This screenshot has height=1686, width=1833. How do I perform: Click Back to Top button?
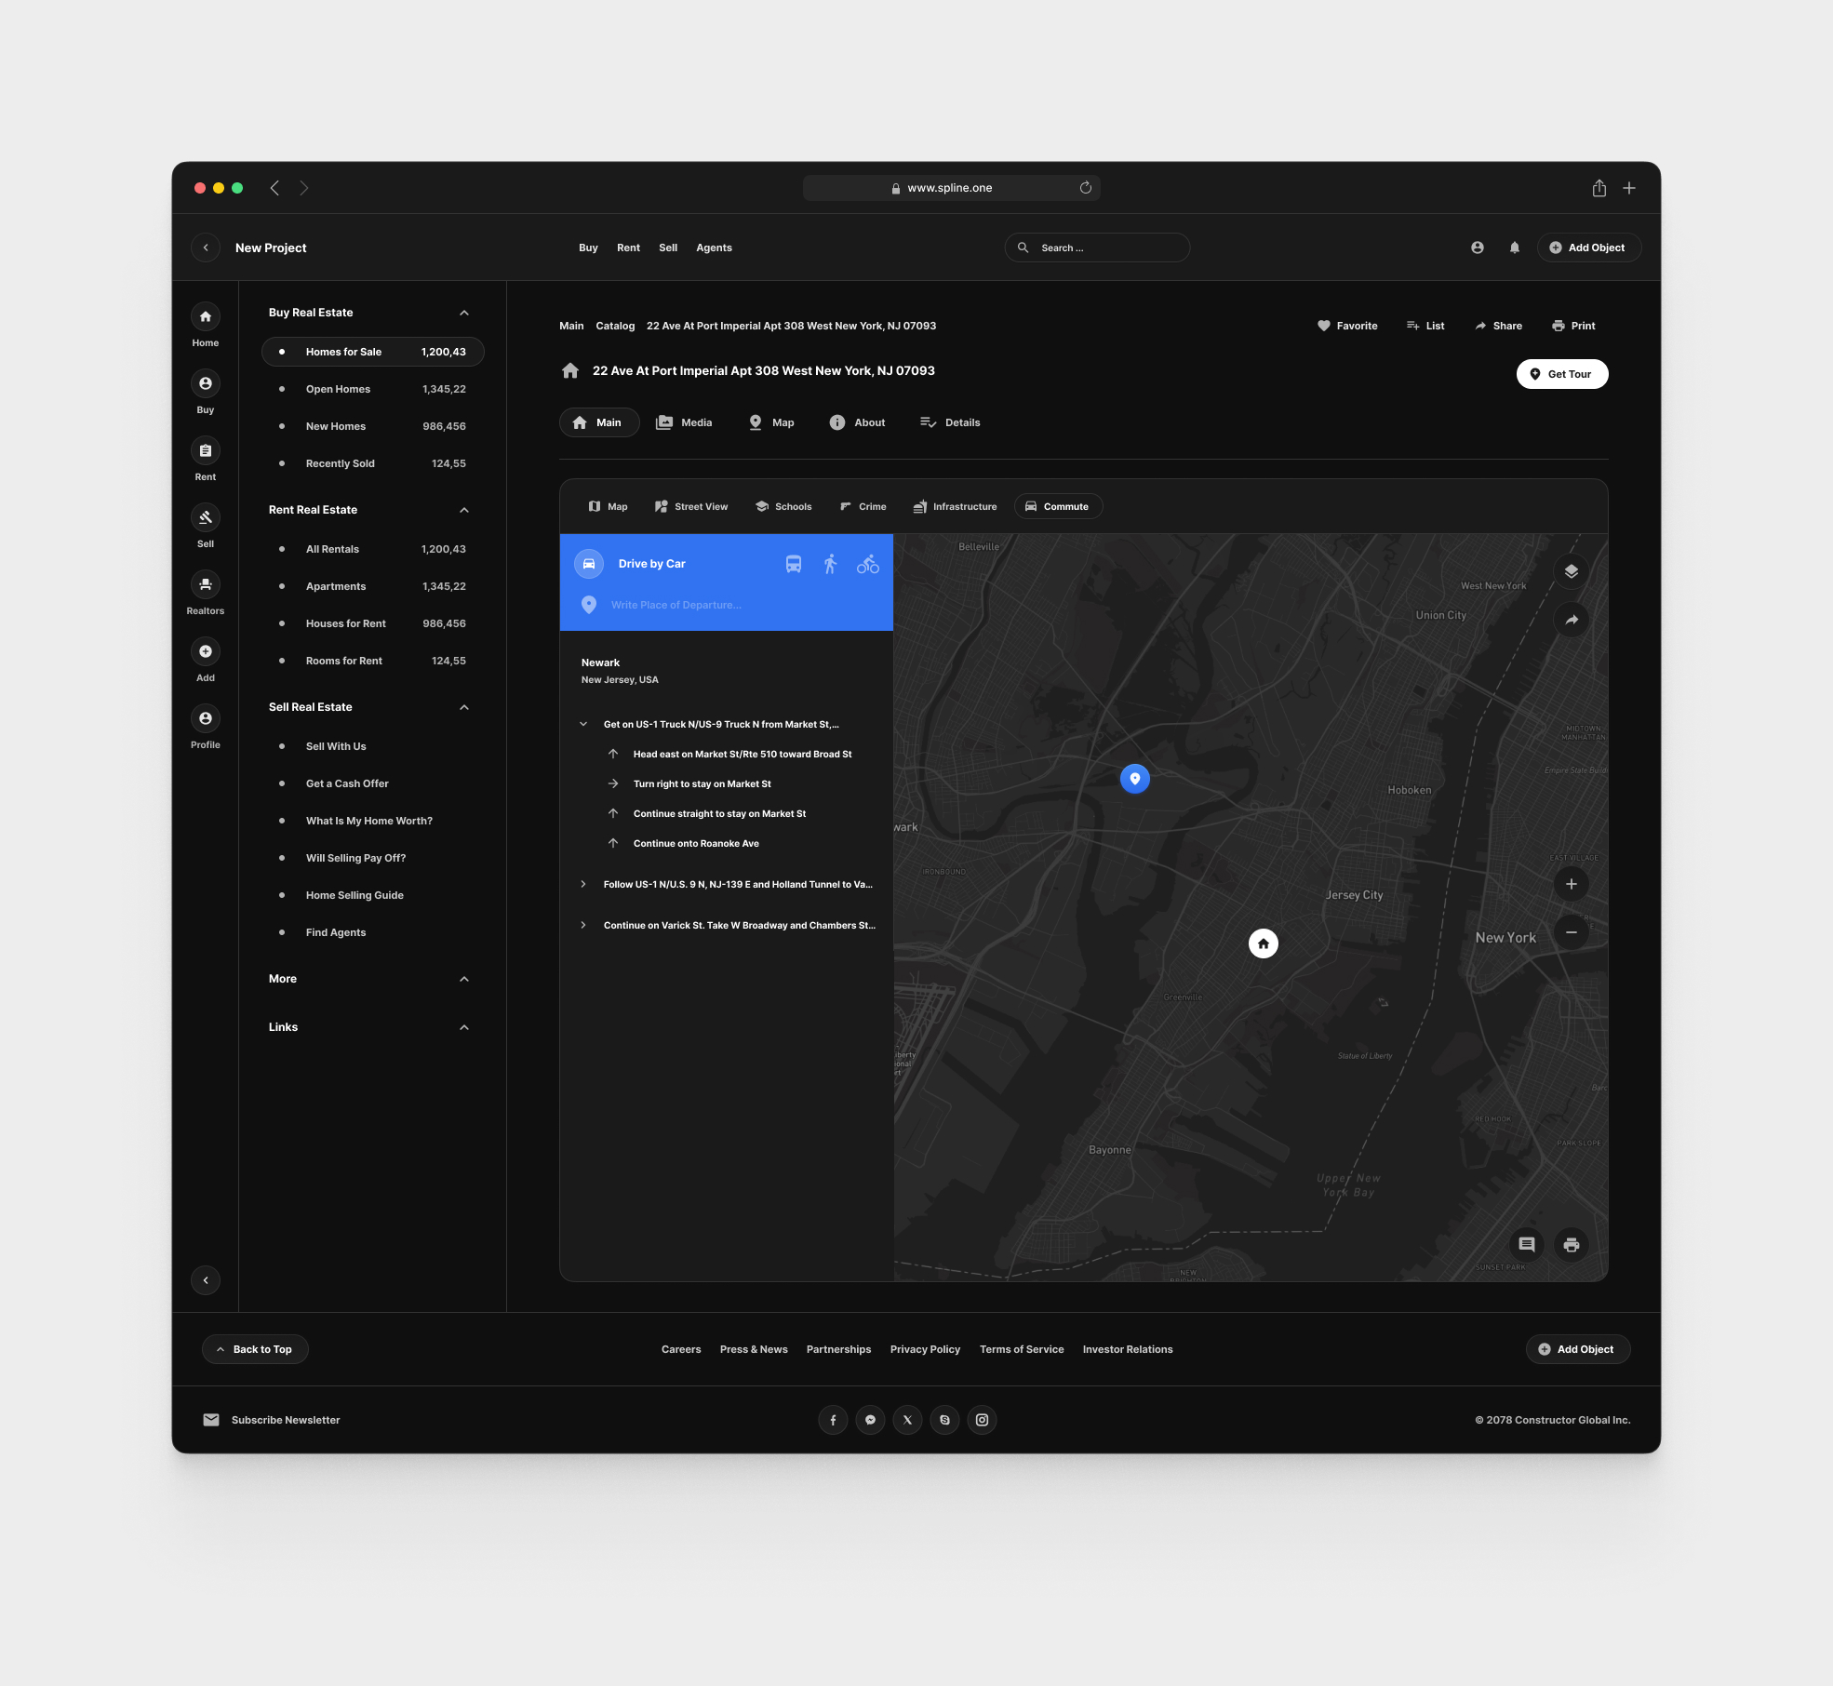255,1349
